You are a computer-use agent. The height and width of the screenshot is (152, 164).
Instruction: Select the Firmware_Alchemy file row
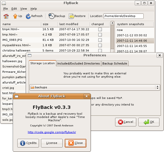(13, 72)
